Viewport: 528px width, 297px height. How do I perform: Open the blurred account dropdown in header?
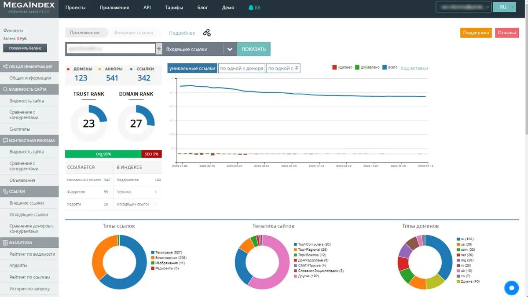coord(464,7)
